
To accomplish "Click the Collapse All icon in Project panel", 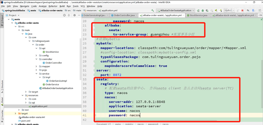I will pos(69,15).
